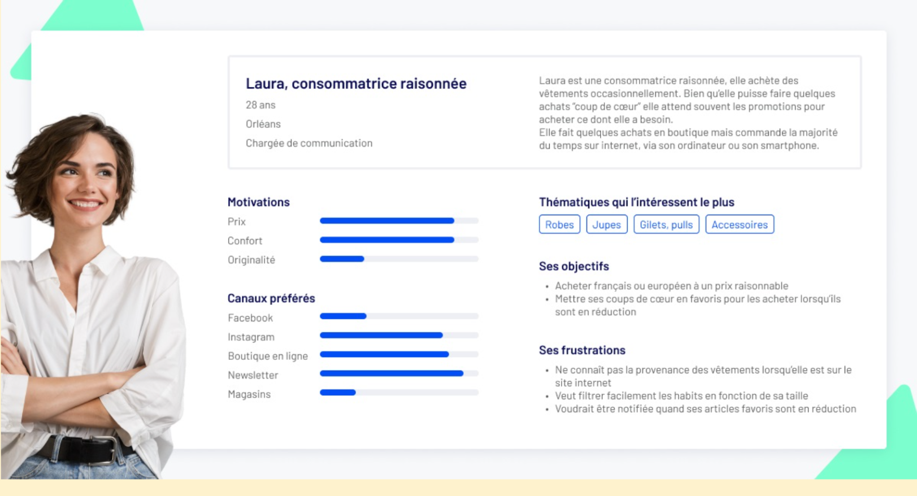
Task: Click the 'Boutique en ligne' label
Action: pos(268,356)
